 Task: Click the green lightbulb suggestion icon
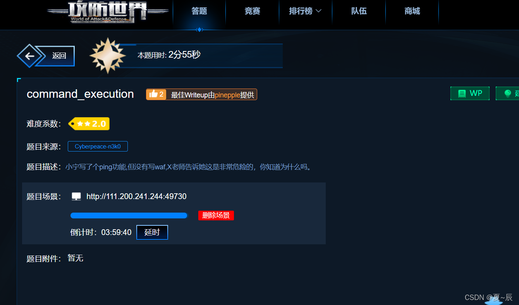(508, 94)
